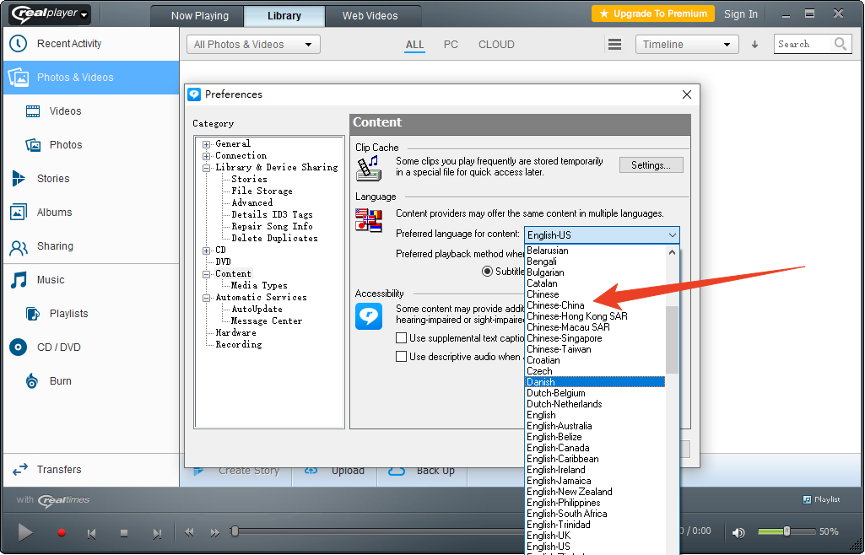Enable supplemental text captions checkbox
Viewport: 865px width, 555px height.
(x=403, y=338)
